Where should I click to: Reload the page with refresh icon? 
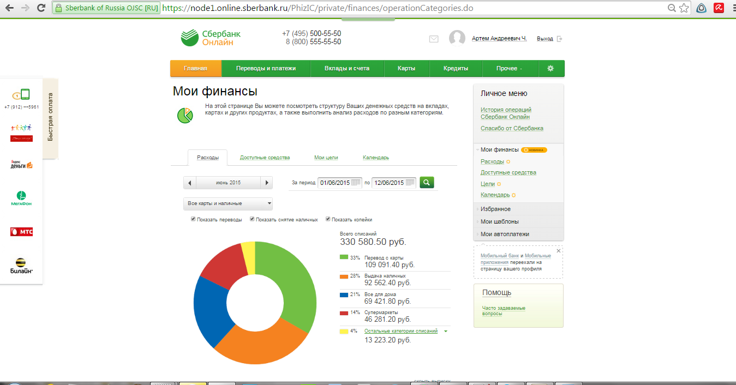point(41,8)
